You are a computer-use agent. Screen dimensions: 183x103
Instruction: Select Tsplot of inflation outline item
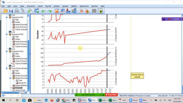point(21,64)
